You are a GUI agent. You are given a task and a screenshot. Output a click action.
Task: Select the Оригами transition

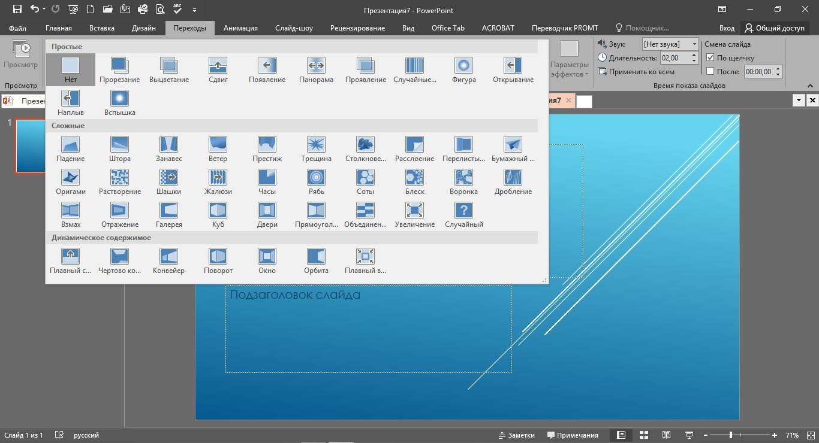(71, 182)
